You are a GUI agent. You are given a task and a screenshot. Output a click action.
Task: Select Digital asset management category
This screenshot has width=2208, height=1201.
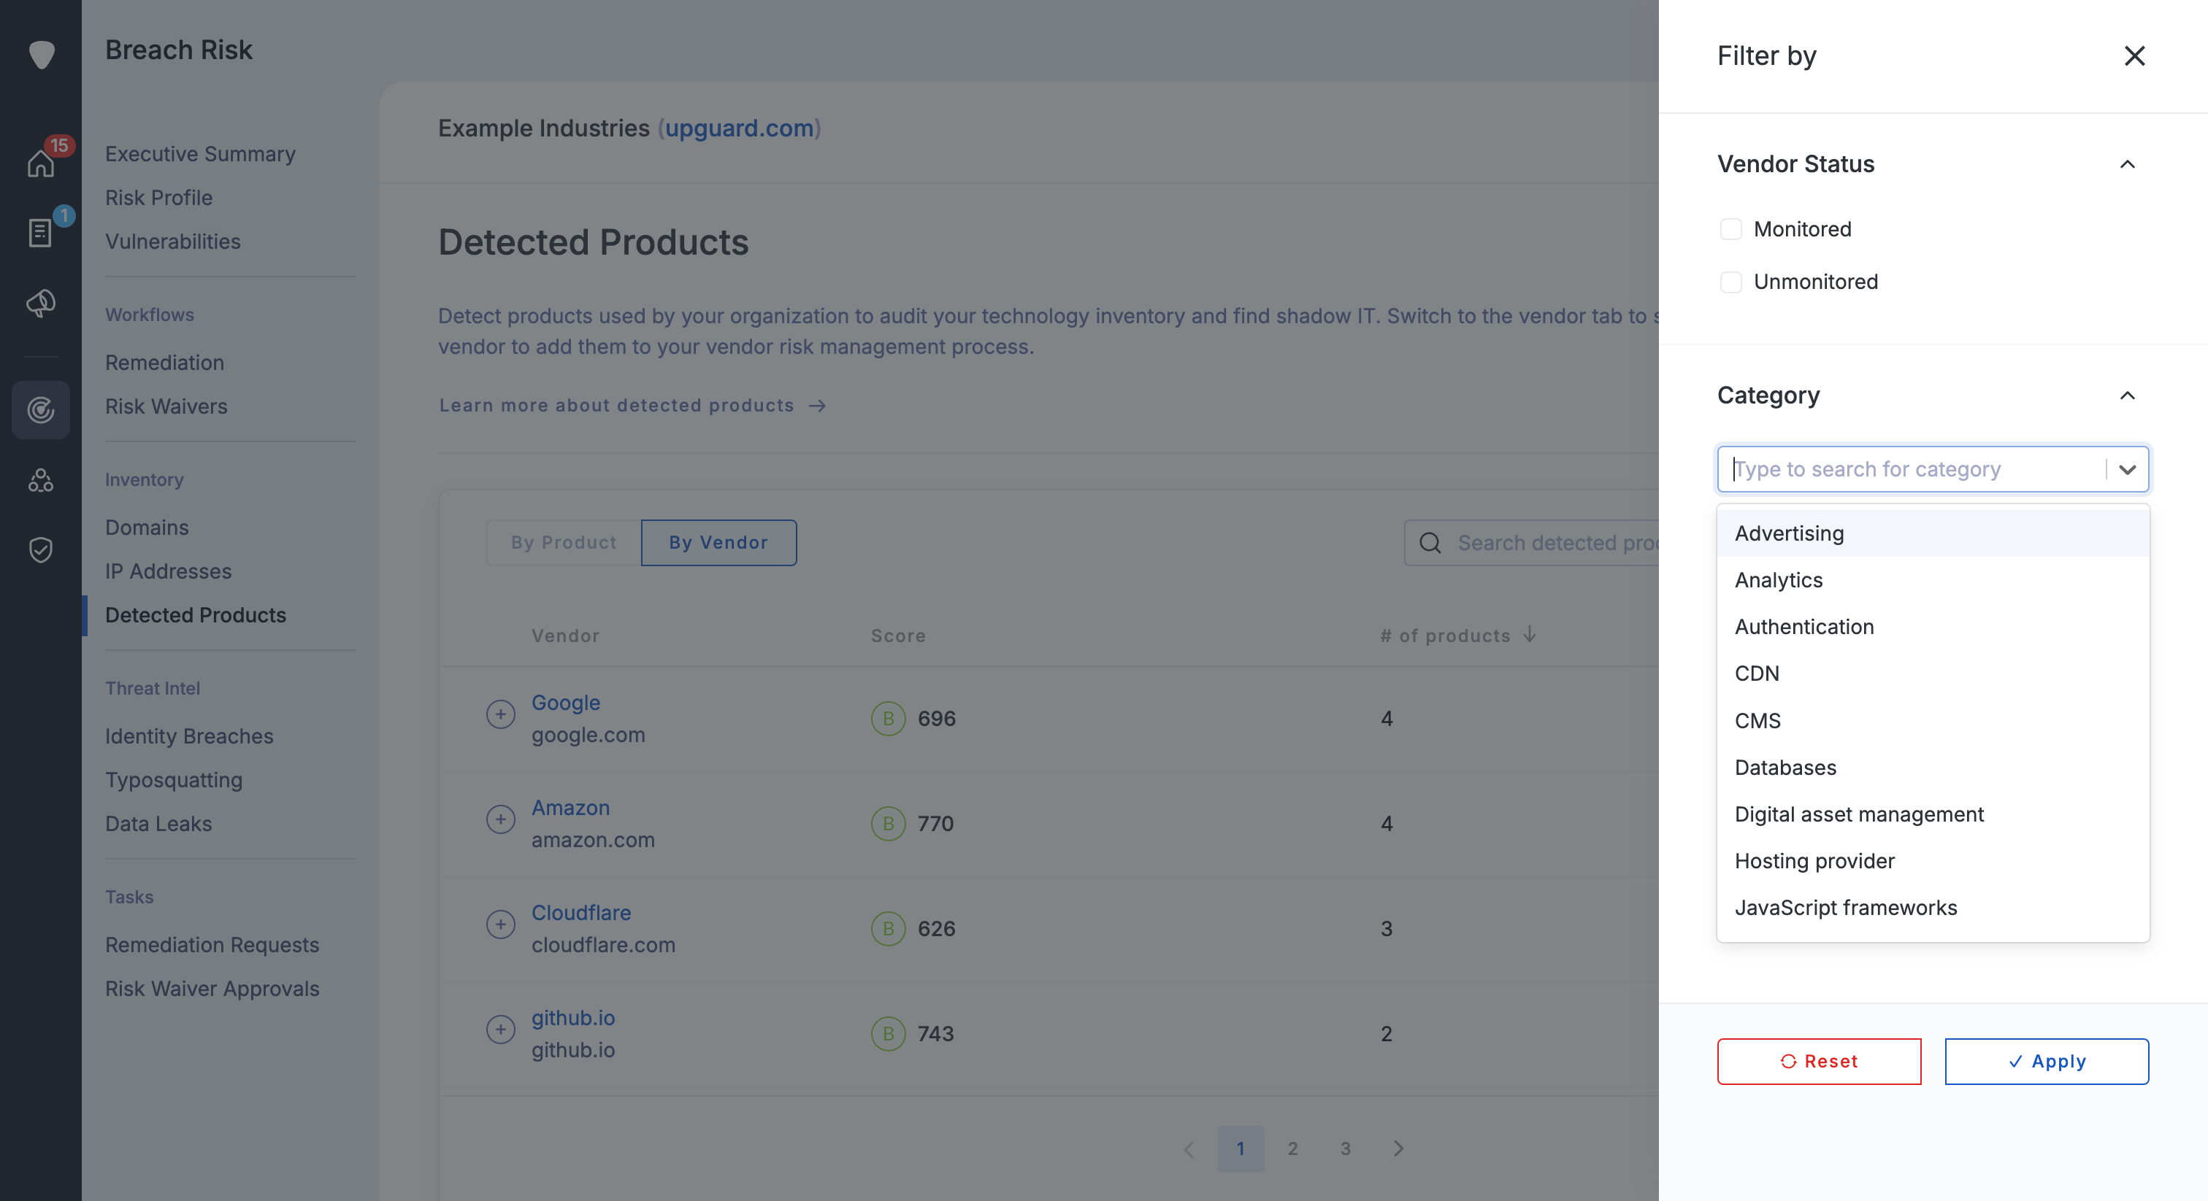pos(1933,815)
